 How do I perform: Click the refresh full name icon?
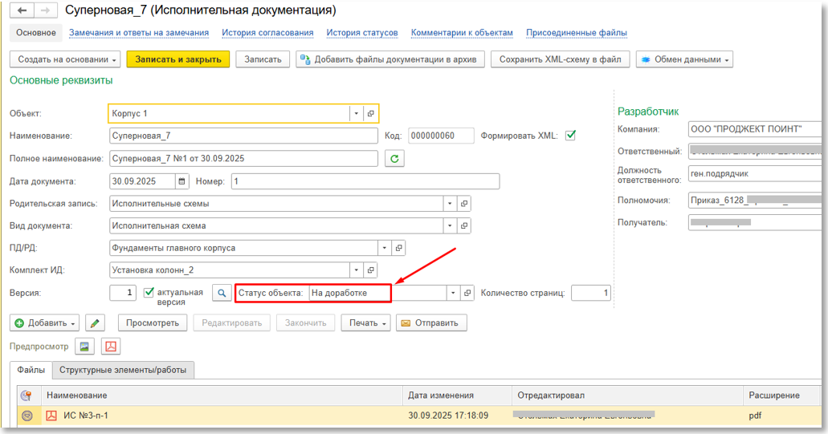394,159
